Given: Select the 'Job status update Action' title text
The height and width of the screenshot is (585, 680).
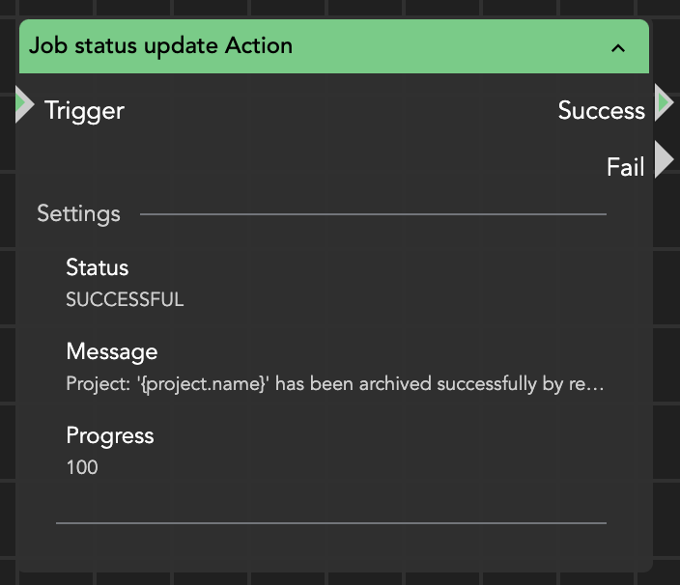Looking at the screenshot, I should click(x=160, y=46).
